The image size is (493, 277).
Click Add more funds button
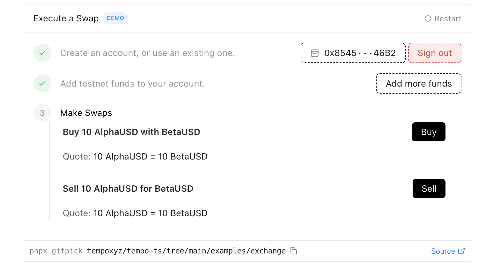pyautogui.click(x=418, y=83)
